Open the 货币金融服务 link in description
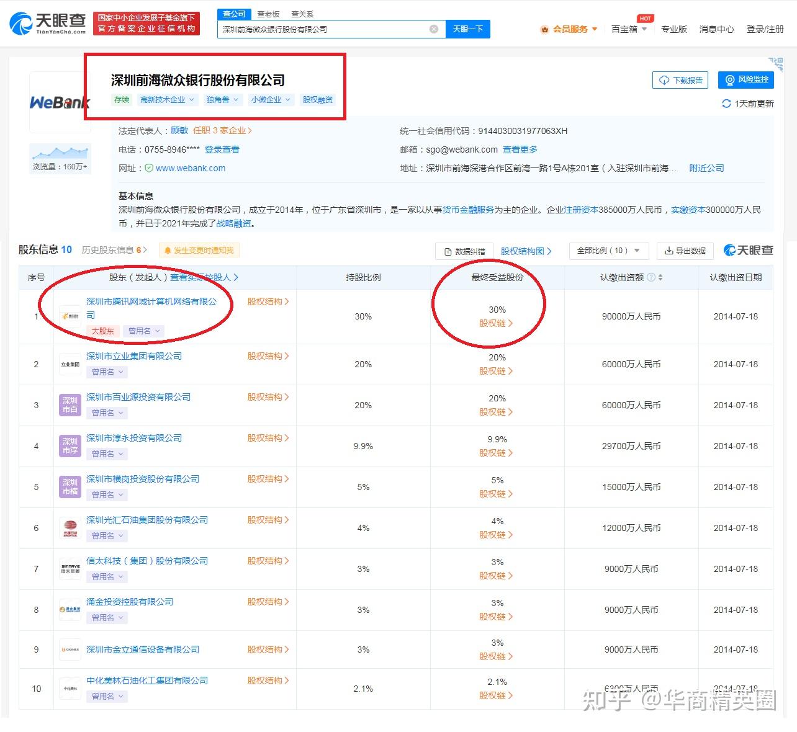797x732 pixels. point(468,210)
